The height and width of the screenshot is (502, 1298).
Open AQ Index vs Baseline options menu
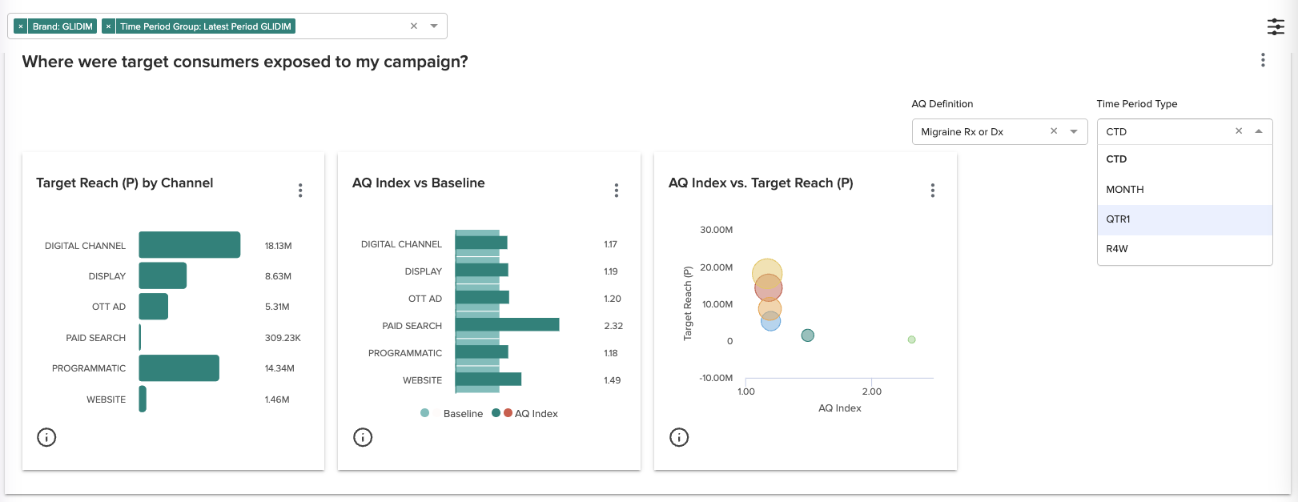(617, 190)
